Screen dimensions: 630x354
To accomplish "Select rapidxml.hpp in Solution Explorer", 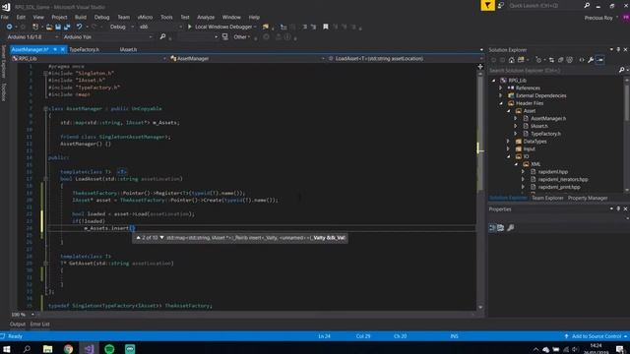I will [553, 172].
